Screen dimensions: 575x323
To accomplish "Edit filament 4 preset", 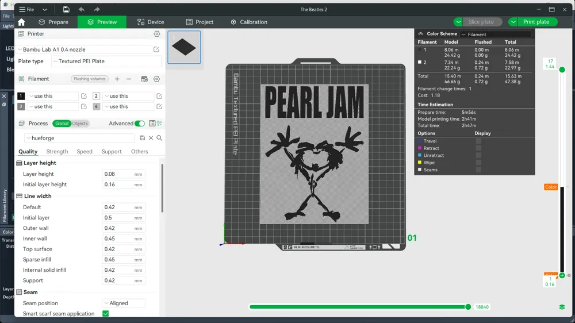I will tap(159, 107).
